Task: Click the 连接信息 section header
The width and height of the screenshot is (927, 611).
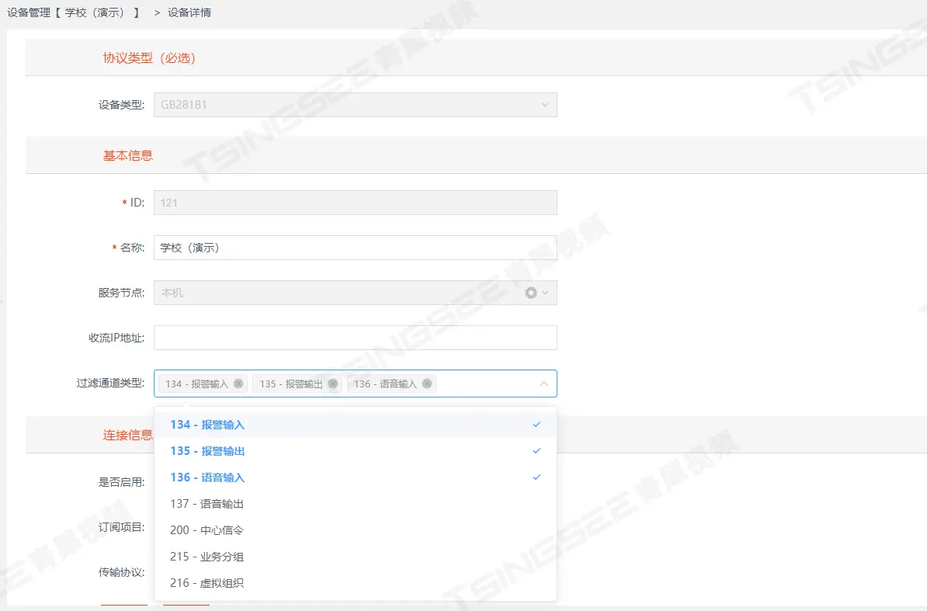Action: coord(127,436)
